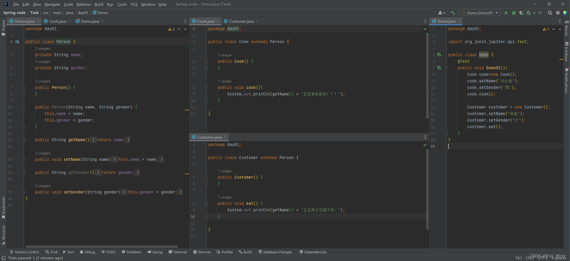Open tab options menu in left editor pane
Viewport: 570px width, 261px height.
coord(185,21)
